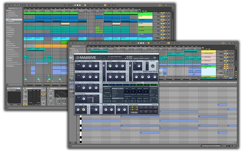Open the File menu in Massive header
243x152 pixels.
coord(105,57)
